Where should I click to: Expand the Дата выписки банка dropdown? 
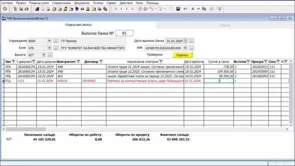pos(185,41)
